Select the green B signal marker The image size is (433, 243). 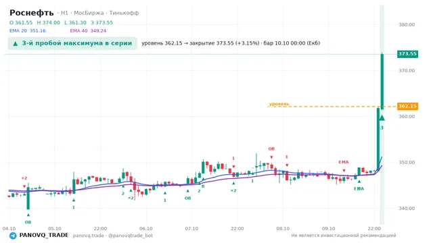coord(203,186)
